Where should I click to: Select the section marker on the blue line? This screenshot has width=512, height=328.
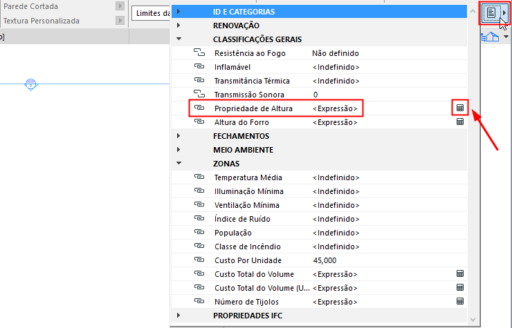point(30,84)
